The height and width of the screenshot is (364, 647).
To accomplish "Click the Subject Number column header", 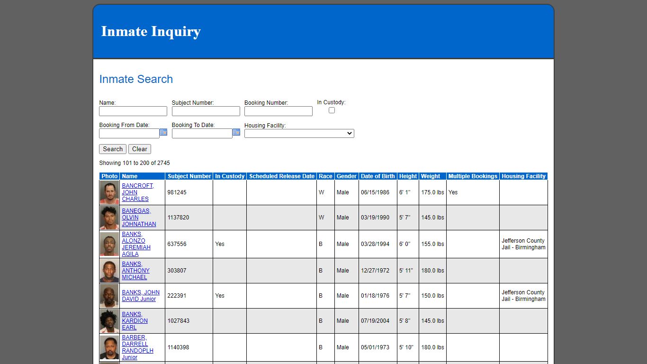I will pyautogui.click(x=189, y=176).
